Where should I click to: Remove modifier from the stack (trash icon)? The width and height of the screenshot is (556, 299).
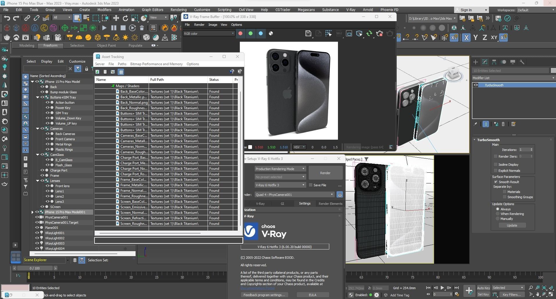coord(503,124)
